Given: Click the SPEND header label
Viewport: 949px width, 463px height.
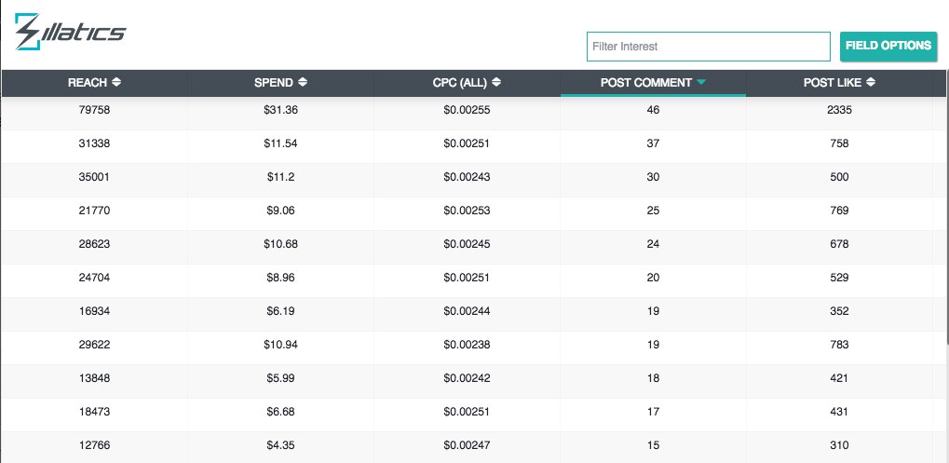Looking at the screenshot, I should click(274, 83).
